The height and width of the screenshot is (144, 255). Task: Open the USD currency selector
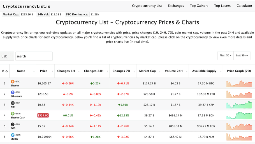(7, 56)
